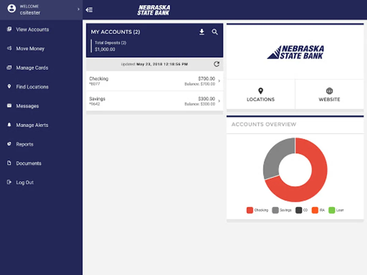Open the user profile avatar icon

[12, 9]
